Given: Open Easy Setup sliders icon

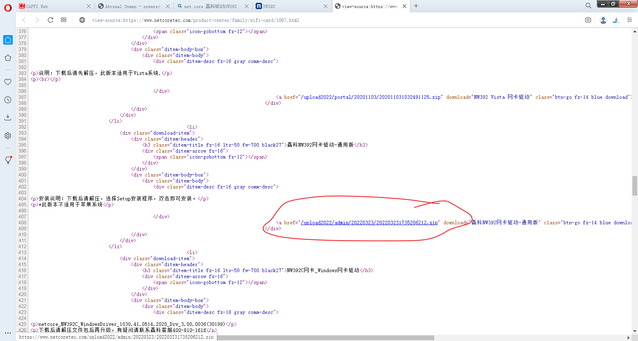Looking at the screenshot, I should pyautogui.click(x=630, y=20).
